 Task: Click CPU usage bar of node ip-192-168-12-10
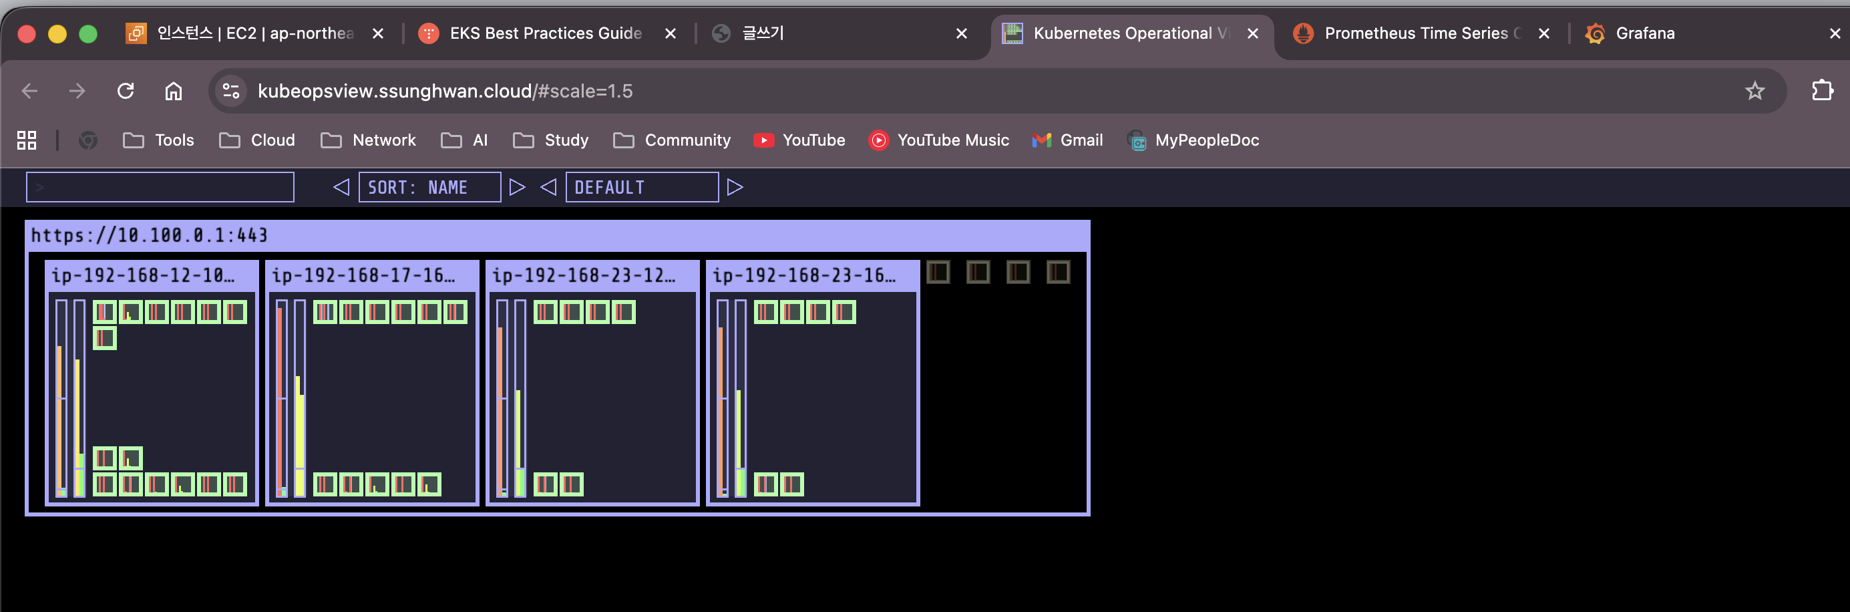click(61, 398)
